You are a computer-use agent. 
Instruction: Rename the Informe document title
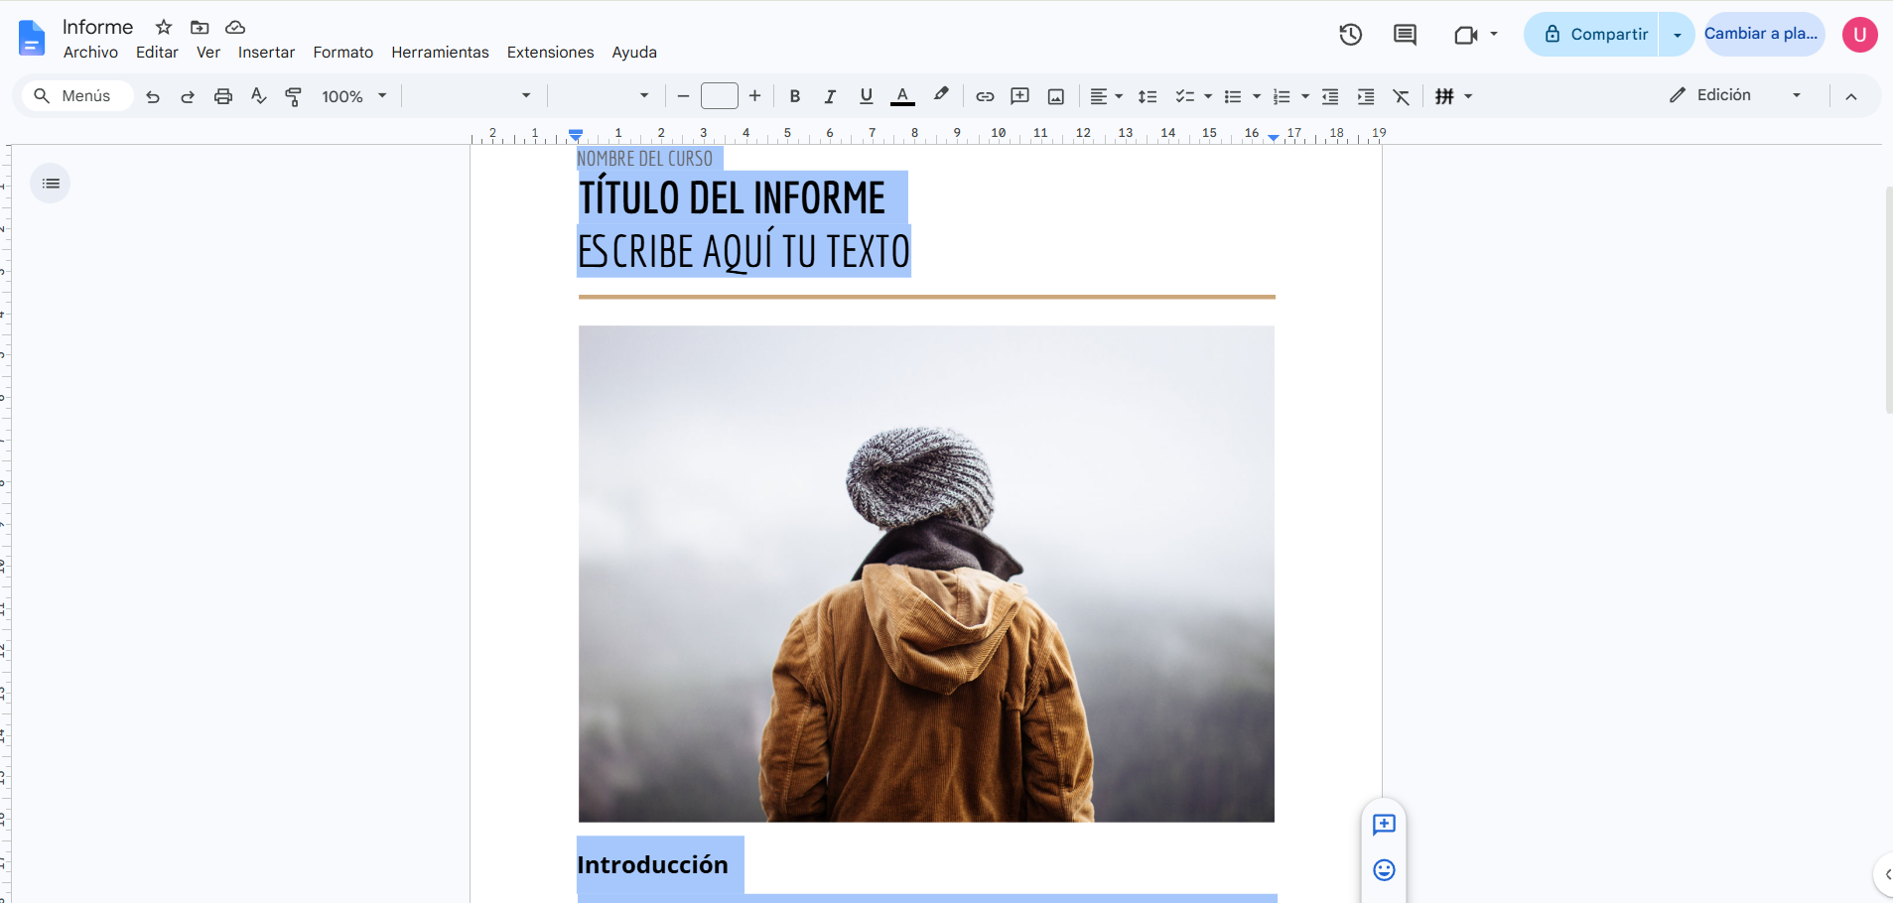[x=97, y=27]
